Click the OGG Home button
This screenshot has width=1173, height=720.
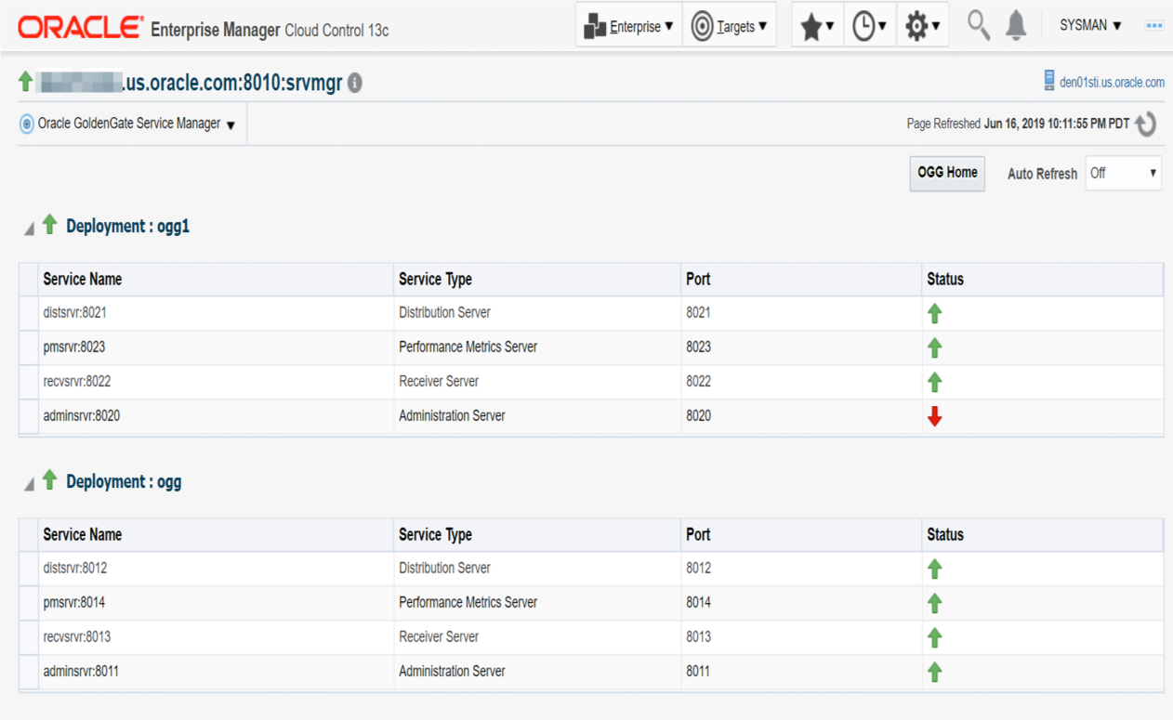946,173
